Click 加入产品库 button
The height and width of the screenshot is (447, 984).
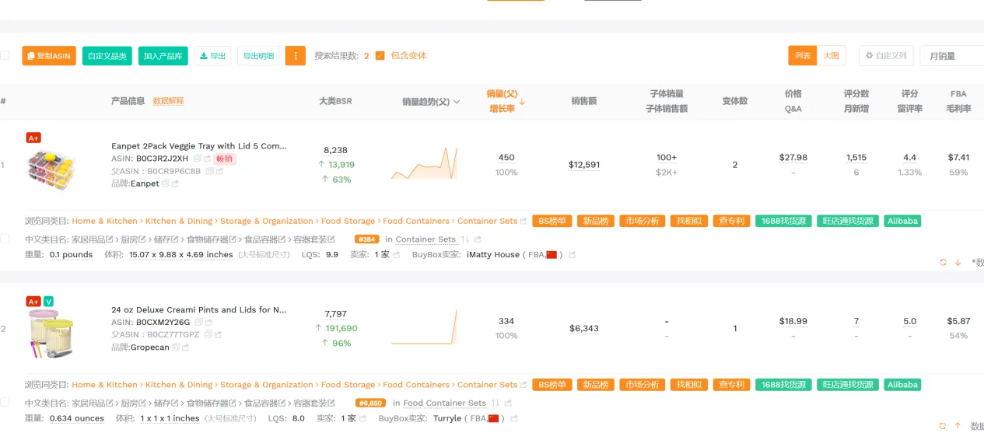(x=163, y=56)
